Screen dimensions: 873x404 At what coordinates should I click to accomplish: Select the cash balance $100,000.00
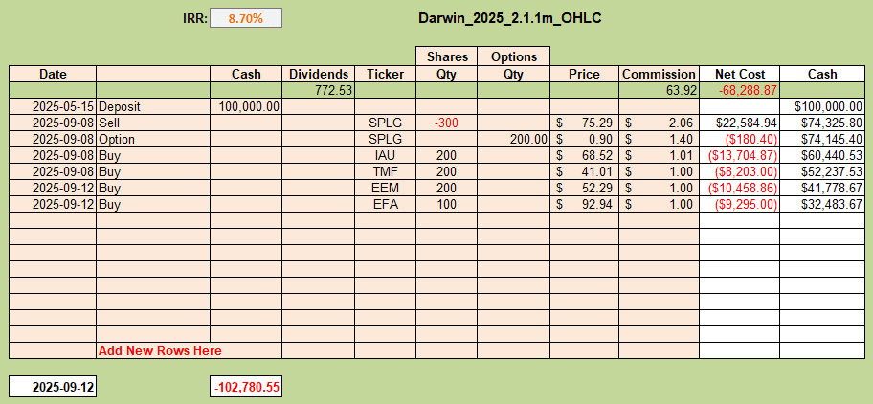821,107
